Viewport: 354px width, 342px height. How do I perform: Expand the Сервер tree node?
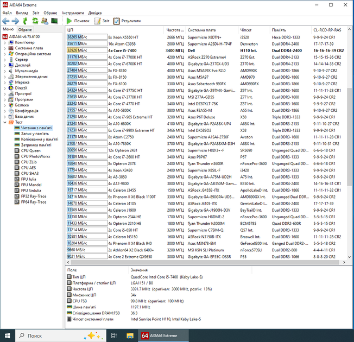pos(5,60)
